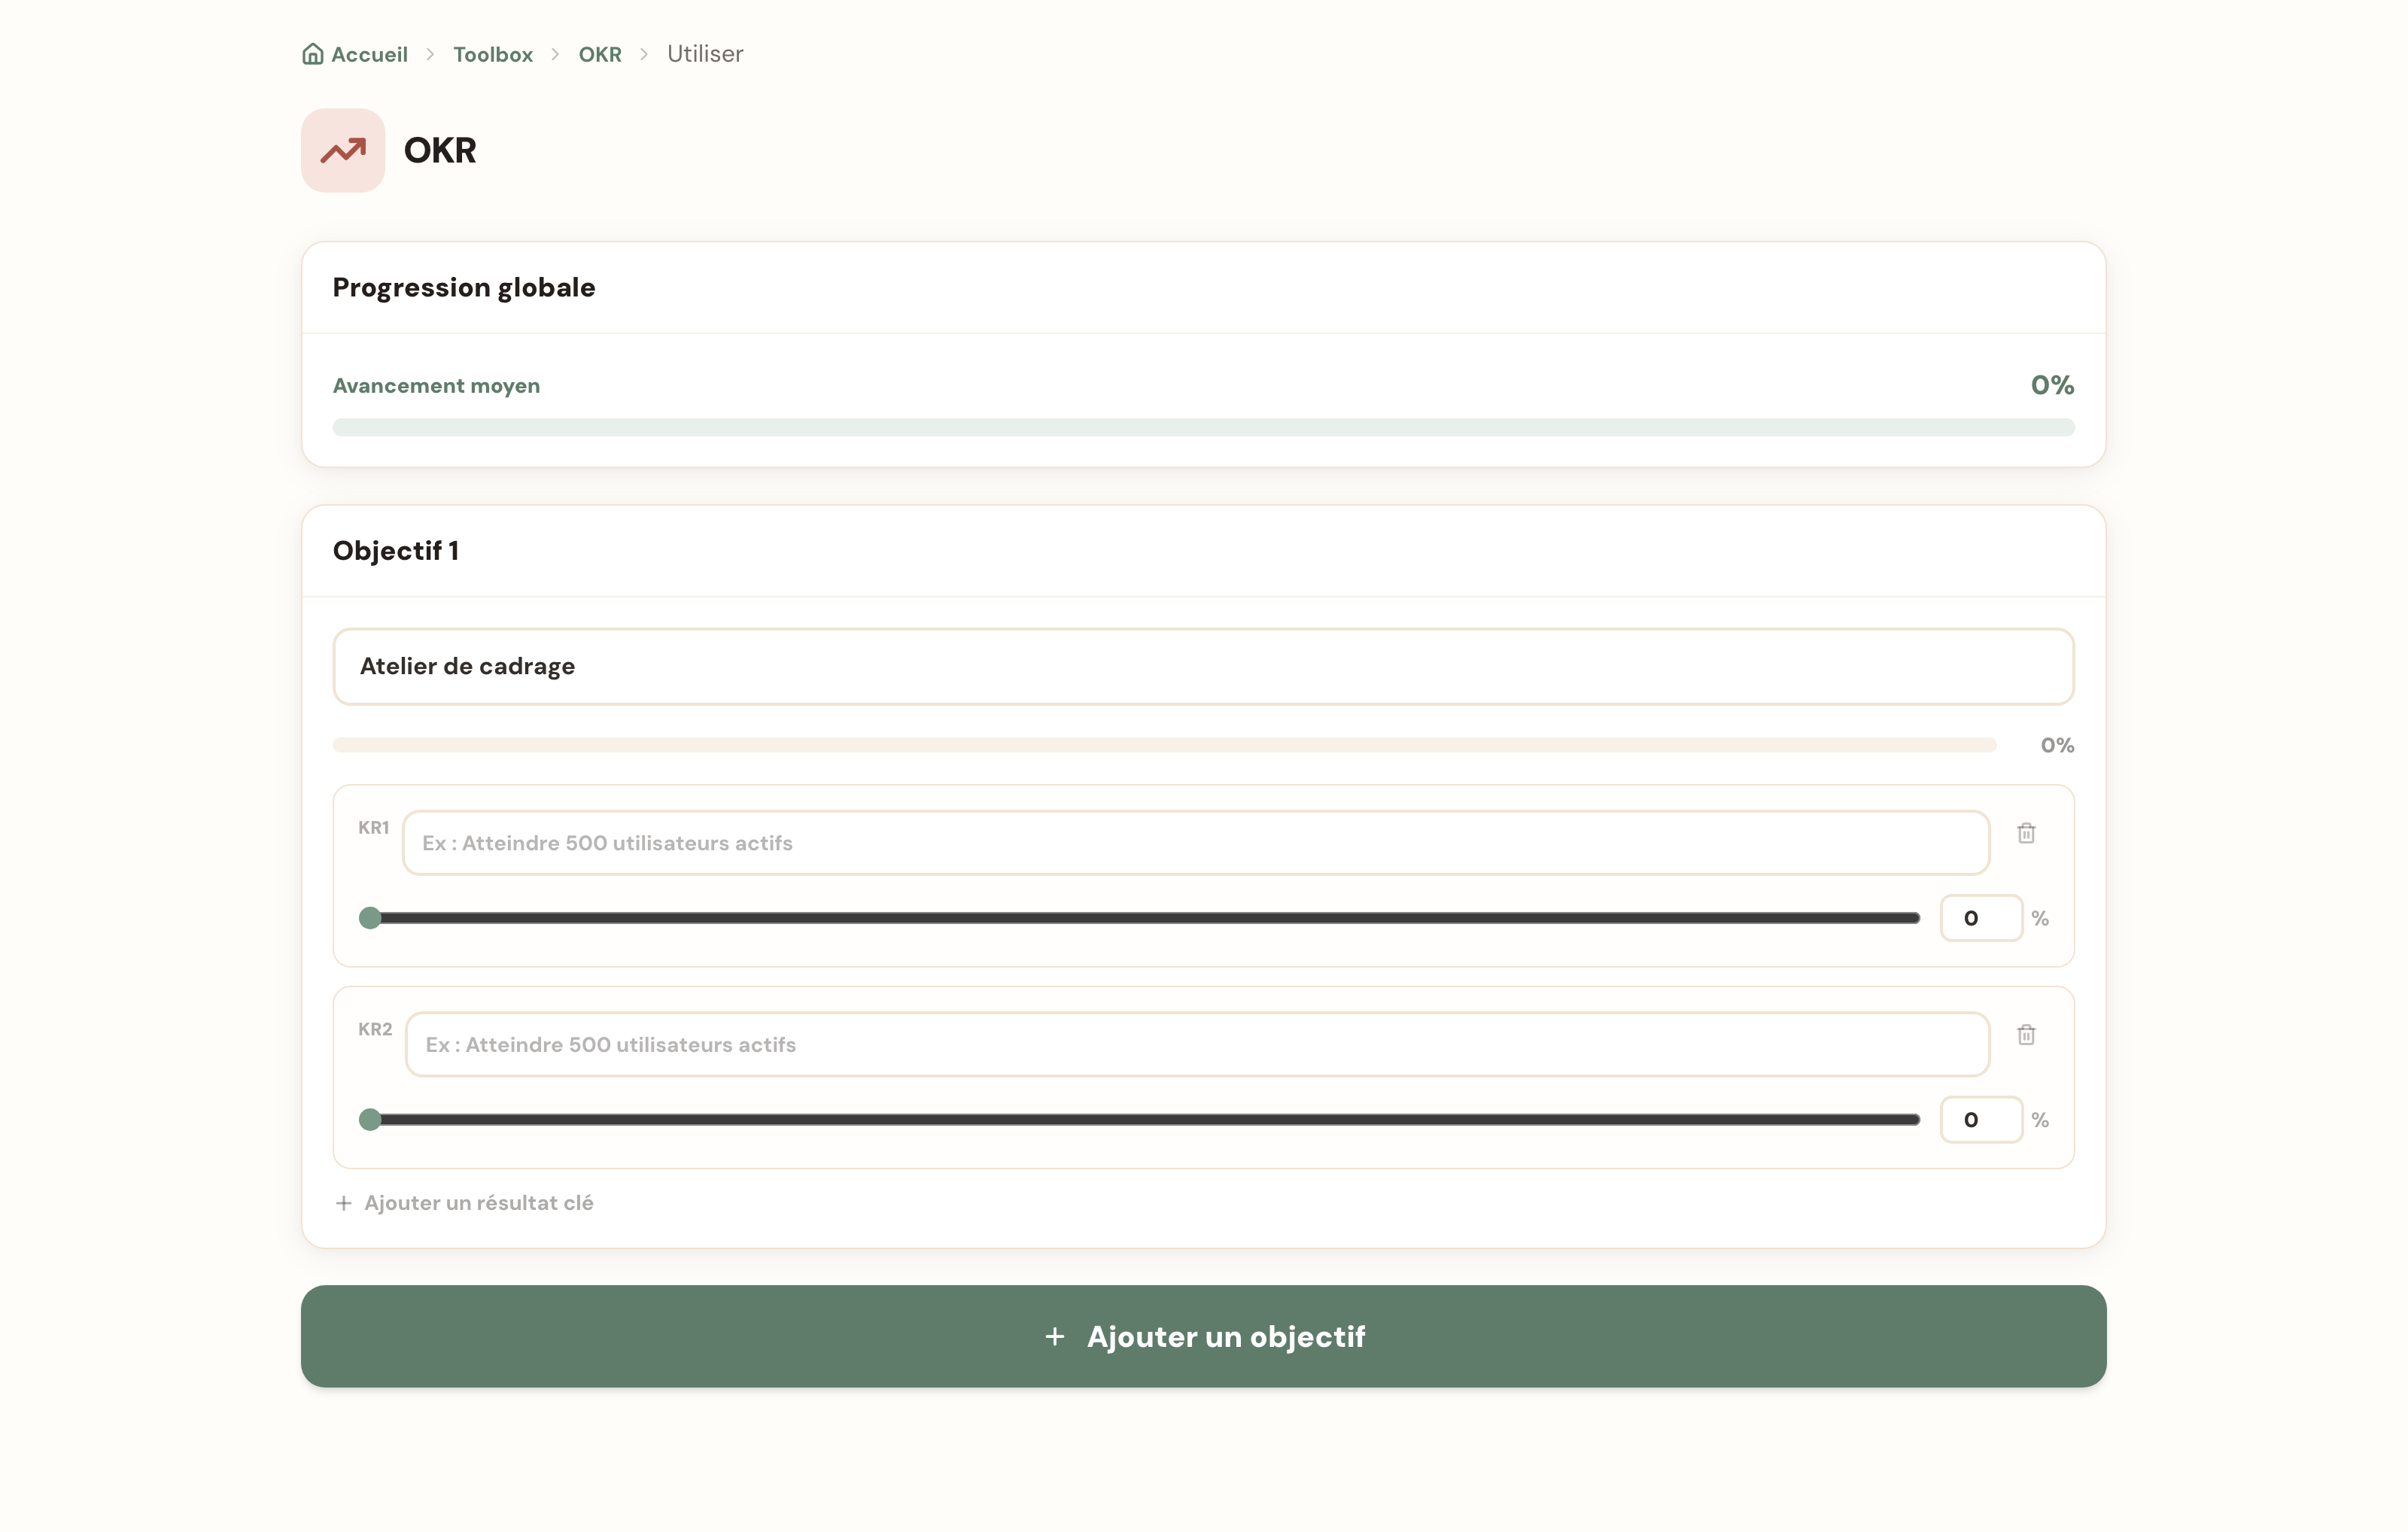This screenshot has width=2408, height=1532.
Task: Focus the KR2 description input field
Action: (1198, 1045)
